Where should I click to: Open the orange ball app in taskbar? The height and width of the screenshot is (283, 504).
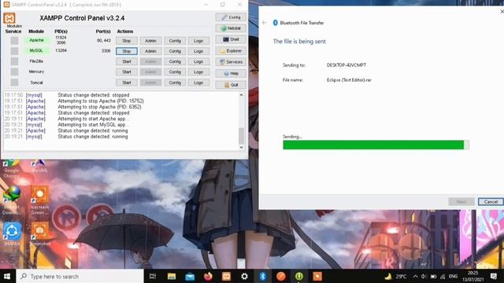coord(280,276)
